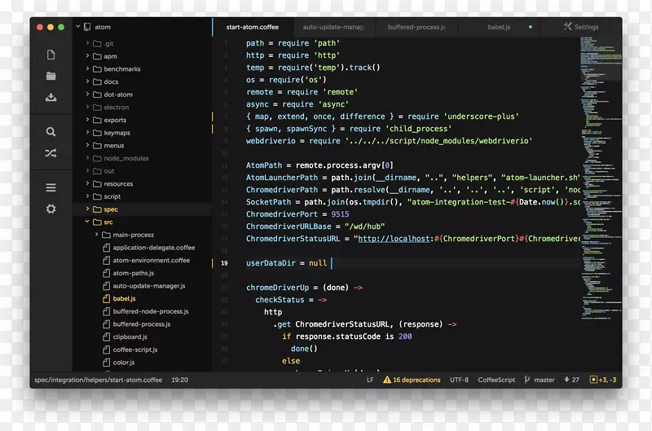652x431 pixels.
Task: Open the search magnifier in sidebar
Action: click(x=51, y=132)
